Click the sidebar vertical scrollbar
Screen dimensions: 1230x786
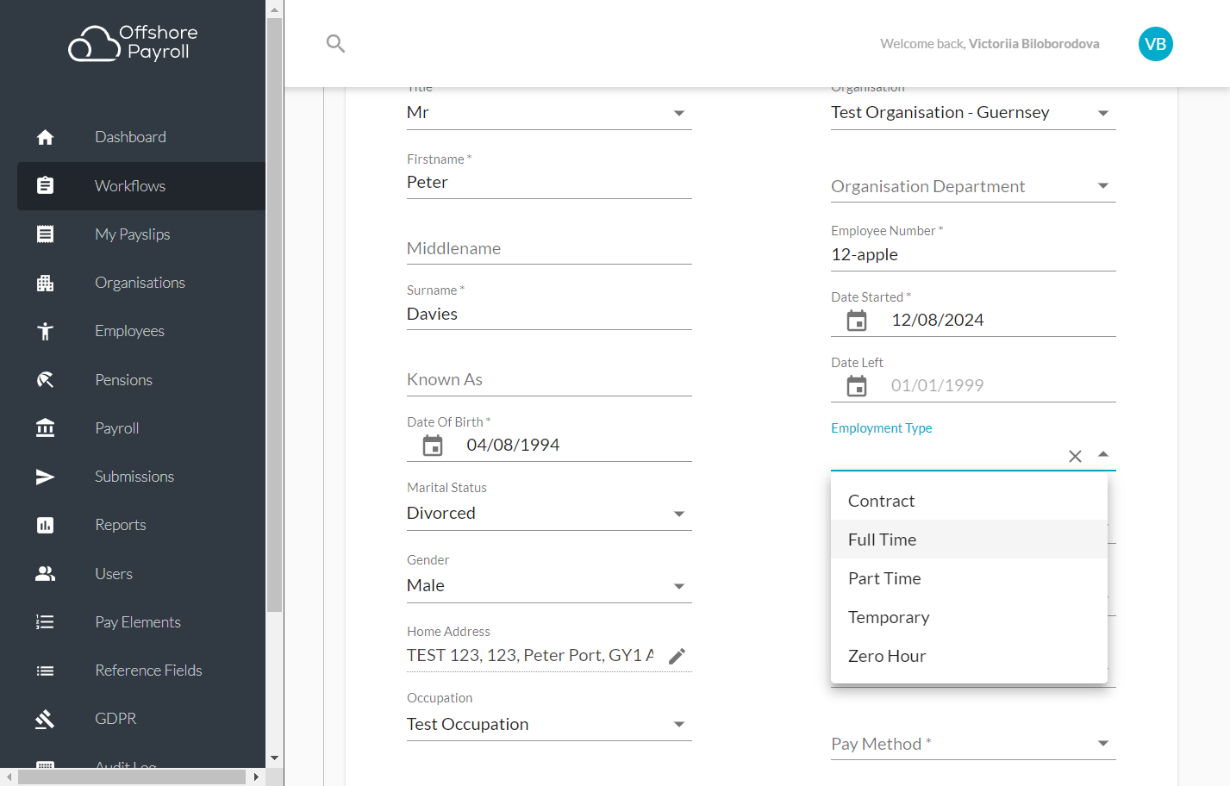[x=275, y=315]
